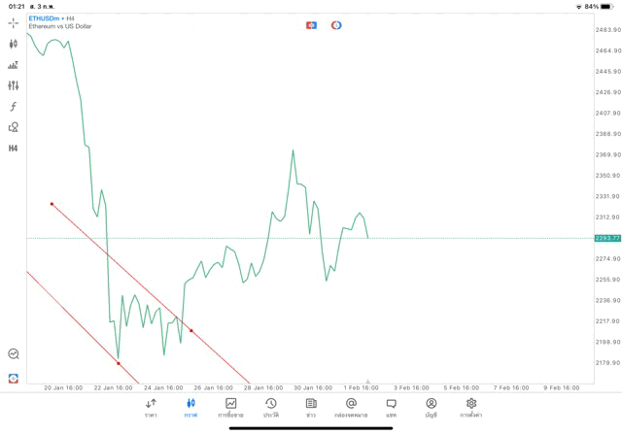This screenshot has width=622, height=434.
Task: Switch to the ราคา (Quotes) tab
Action: pyautogui.click(x=151, y=407)
